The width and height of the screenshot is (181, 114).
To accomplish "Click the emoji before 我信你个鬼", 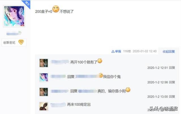I will 101,75.
